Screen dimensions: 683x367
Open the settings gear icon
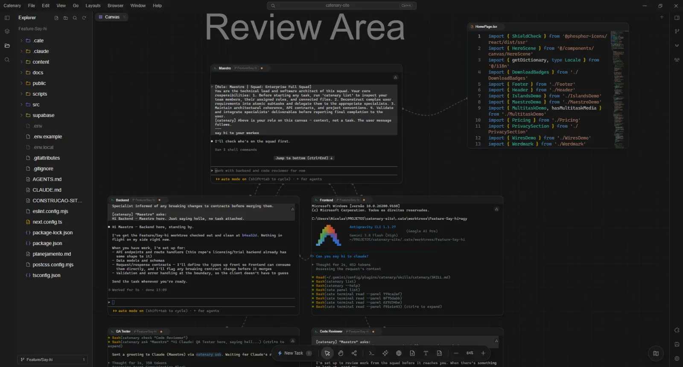point(677,358)
